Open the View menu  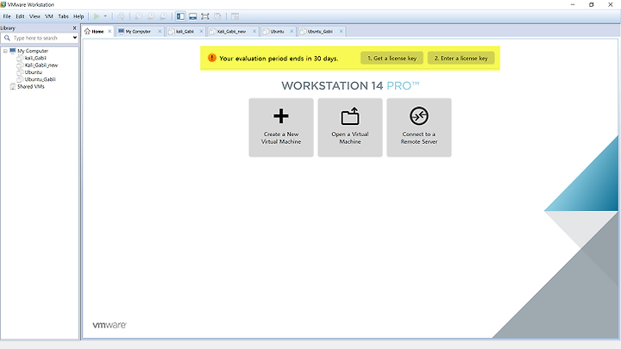coord(34,16)
